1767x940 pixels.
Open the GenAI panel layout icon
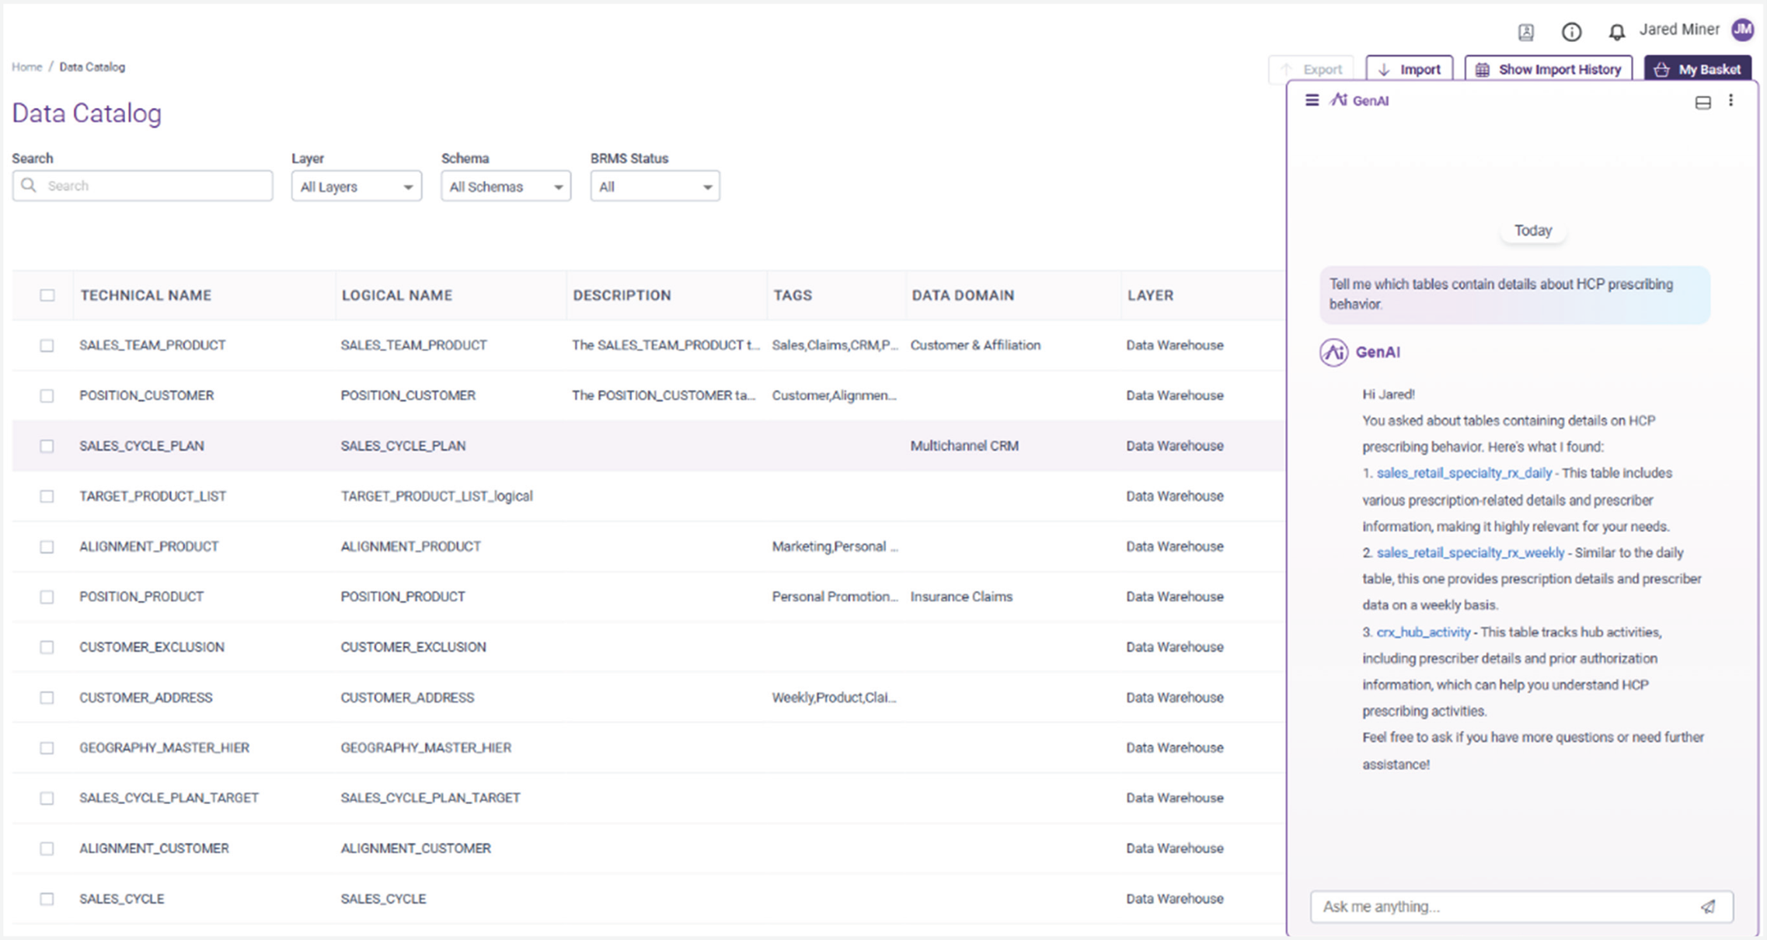[1703, 101]
